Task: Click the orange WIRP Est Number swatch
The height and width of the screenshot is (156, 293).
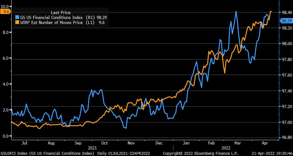Action: (x=17, y=22)
